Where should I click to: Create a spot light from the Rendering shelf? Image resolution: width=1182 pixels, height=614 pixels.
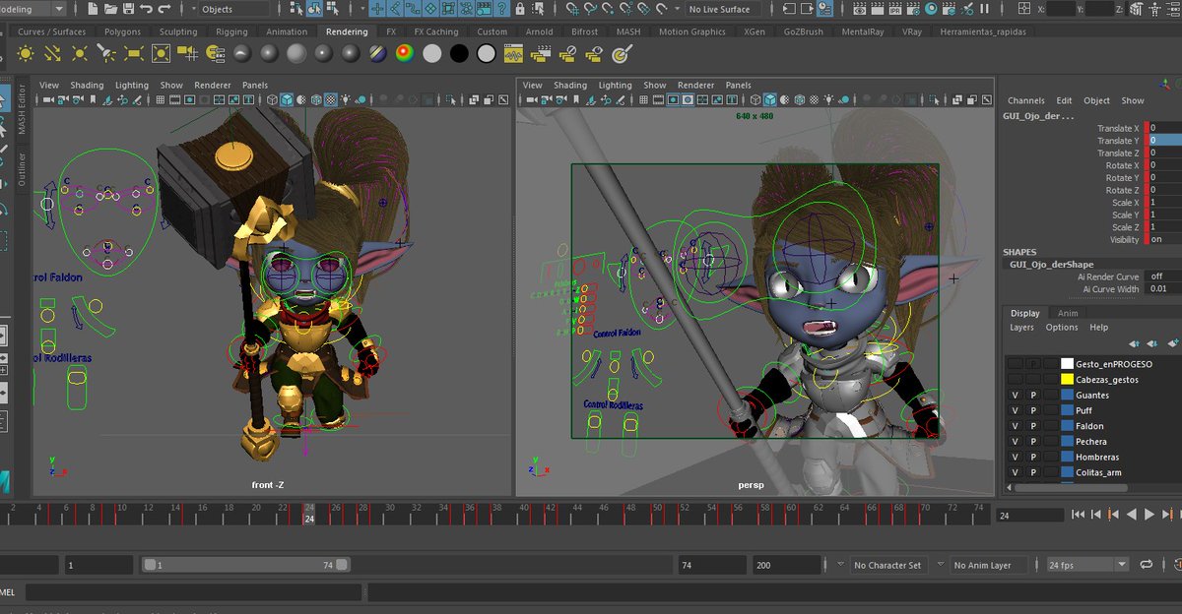click(108, 55)
